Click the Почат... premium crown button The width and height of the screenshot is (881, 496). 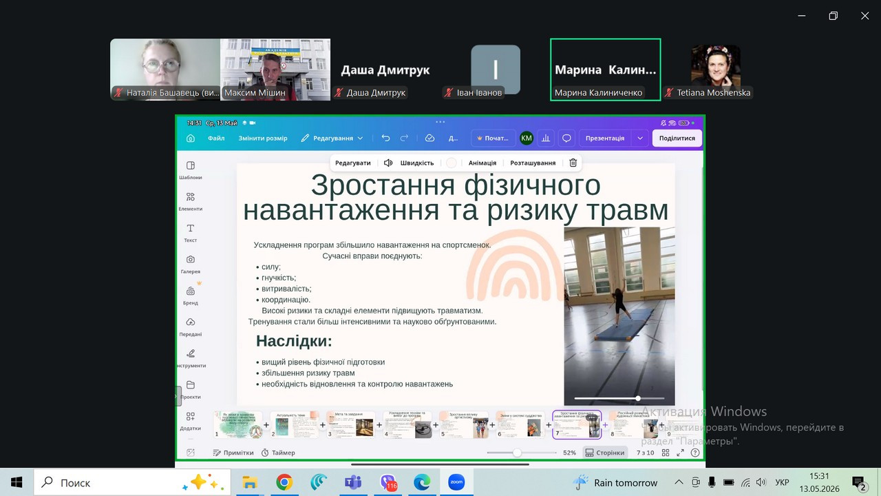tap(492, 138)
